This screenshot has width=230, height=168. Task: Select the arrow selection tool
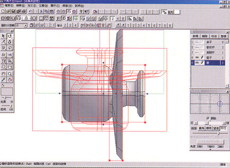tap(3, 36)
